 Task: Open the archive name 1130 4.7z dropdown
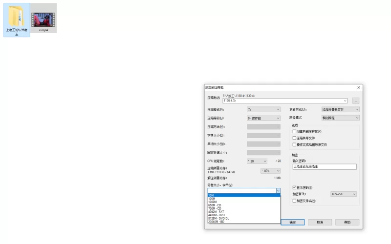pos(345,101)
